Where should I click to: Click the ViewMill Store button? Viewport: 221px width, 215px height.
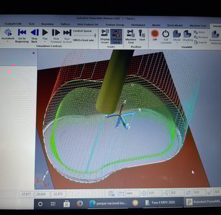pos(199,32)
